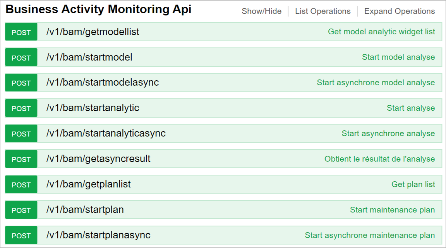
Task: Toggle Show/Hide for the API section
Action: (261, 12)
